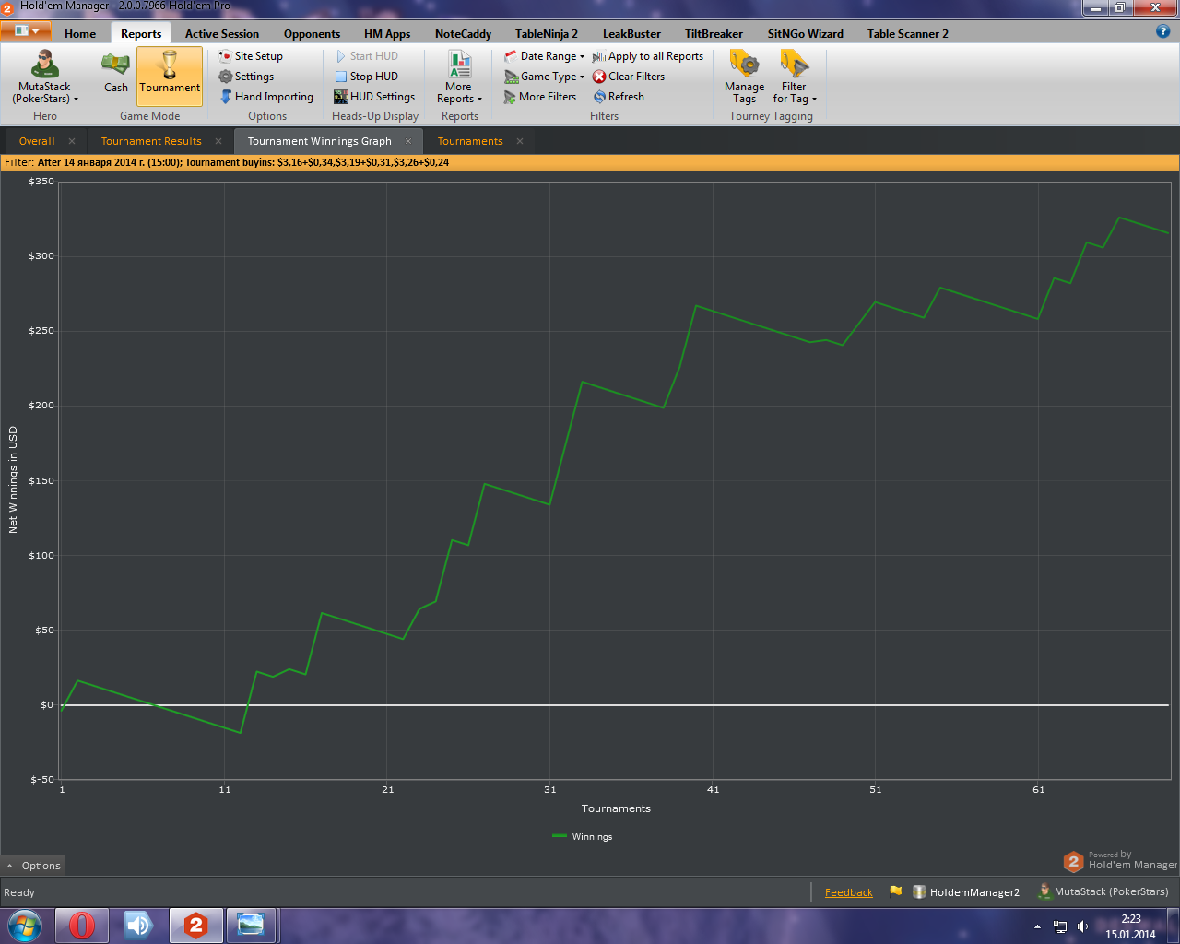Open the TableNinja 2 tab
The image size is (1180, 944).
click(547, 34)
